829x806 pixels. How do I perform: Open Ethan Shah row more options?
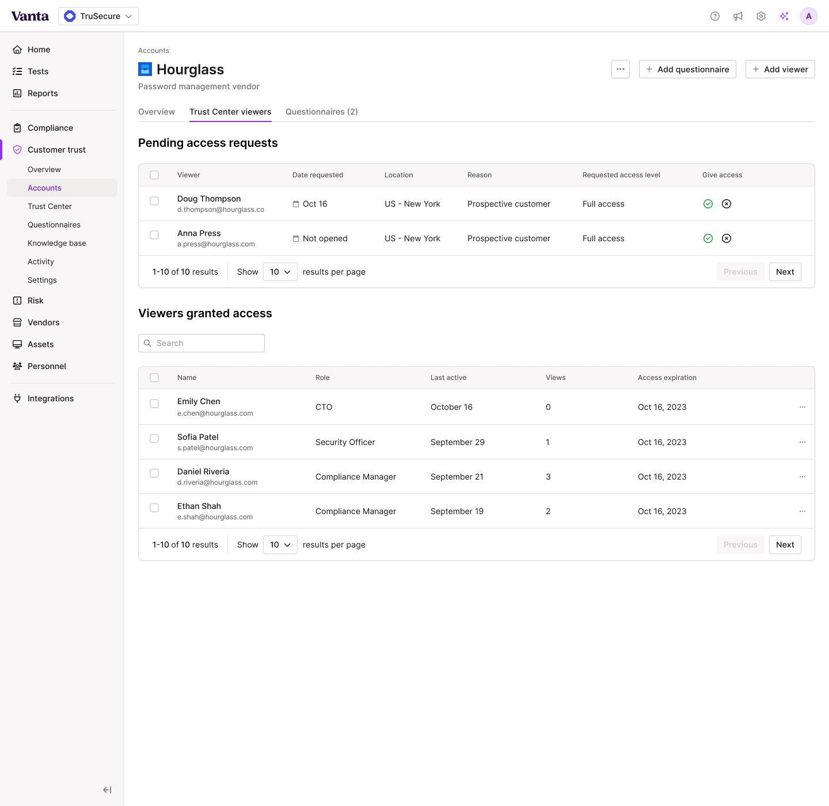pos(803,511)
